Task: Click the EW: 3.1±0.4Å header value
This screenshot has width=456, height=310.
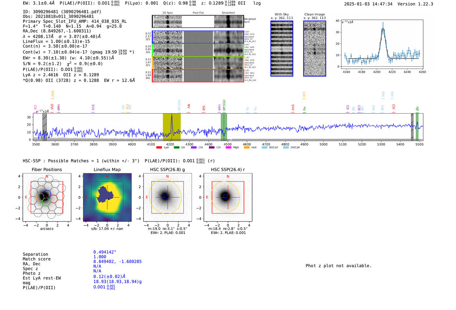Action: click(39, 3)
